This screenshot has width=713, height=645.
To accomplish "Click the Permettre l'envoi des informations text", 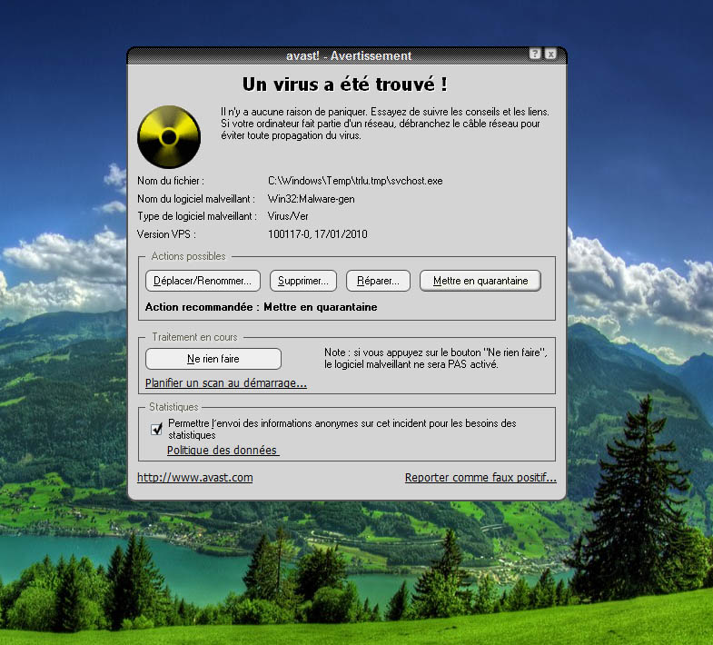I will click(342, 429).
